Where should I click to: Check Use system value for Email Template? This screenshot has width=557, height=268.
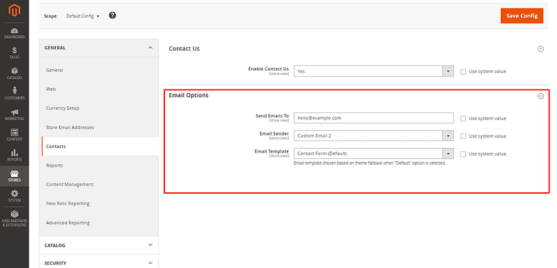(x=463, y=154)
